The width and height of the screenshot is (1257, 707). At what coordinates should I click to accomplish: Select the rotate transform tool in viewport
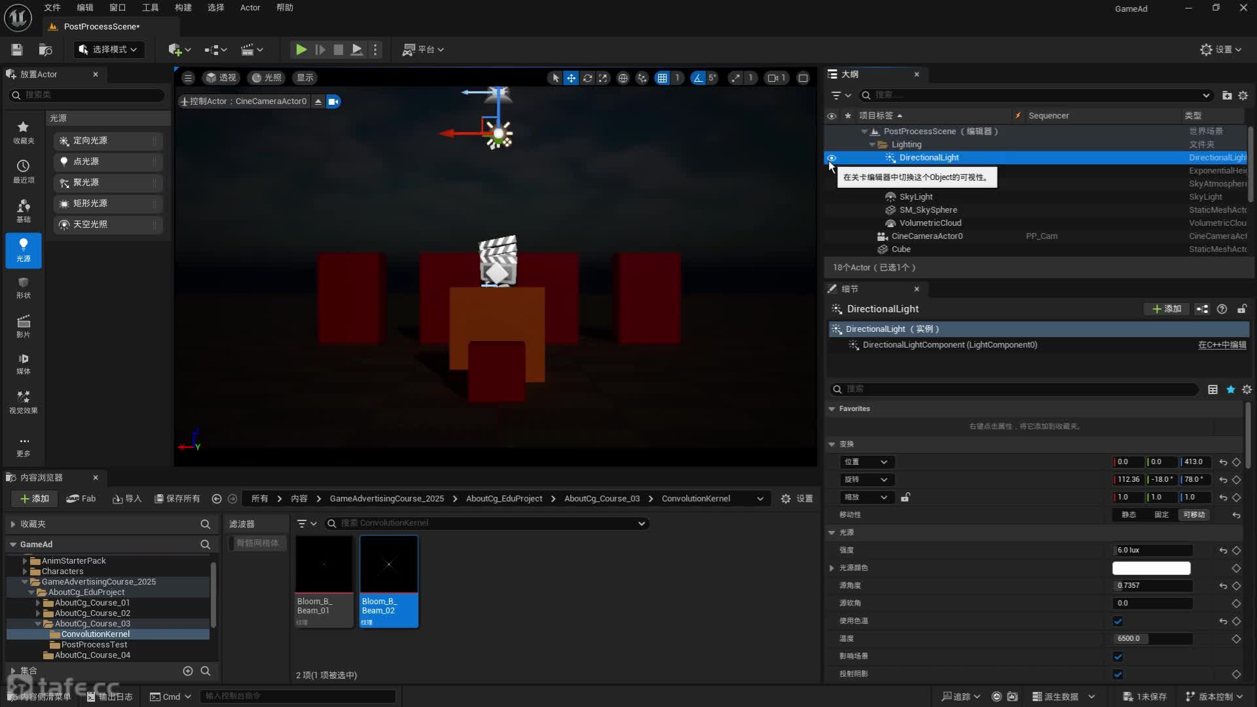[587, 78]
